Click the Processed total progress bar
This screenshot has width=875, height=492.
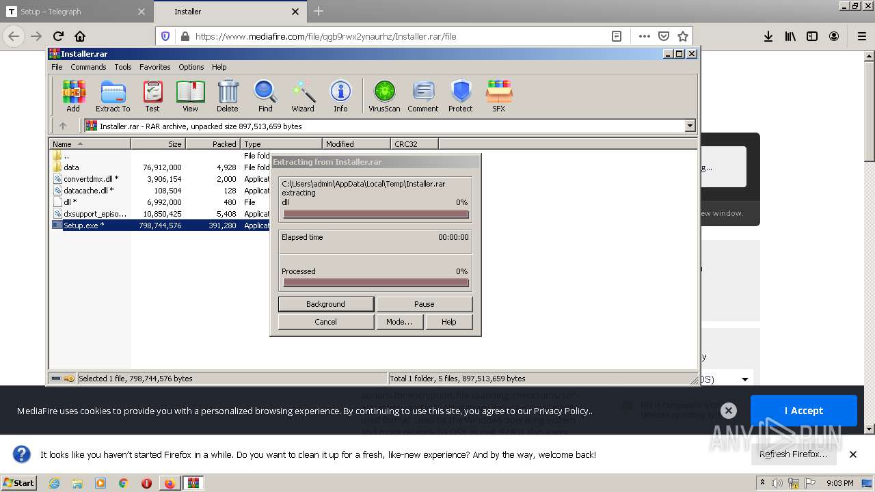(x=376, y=282)
